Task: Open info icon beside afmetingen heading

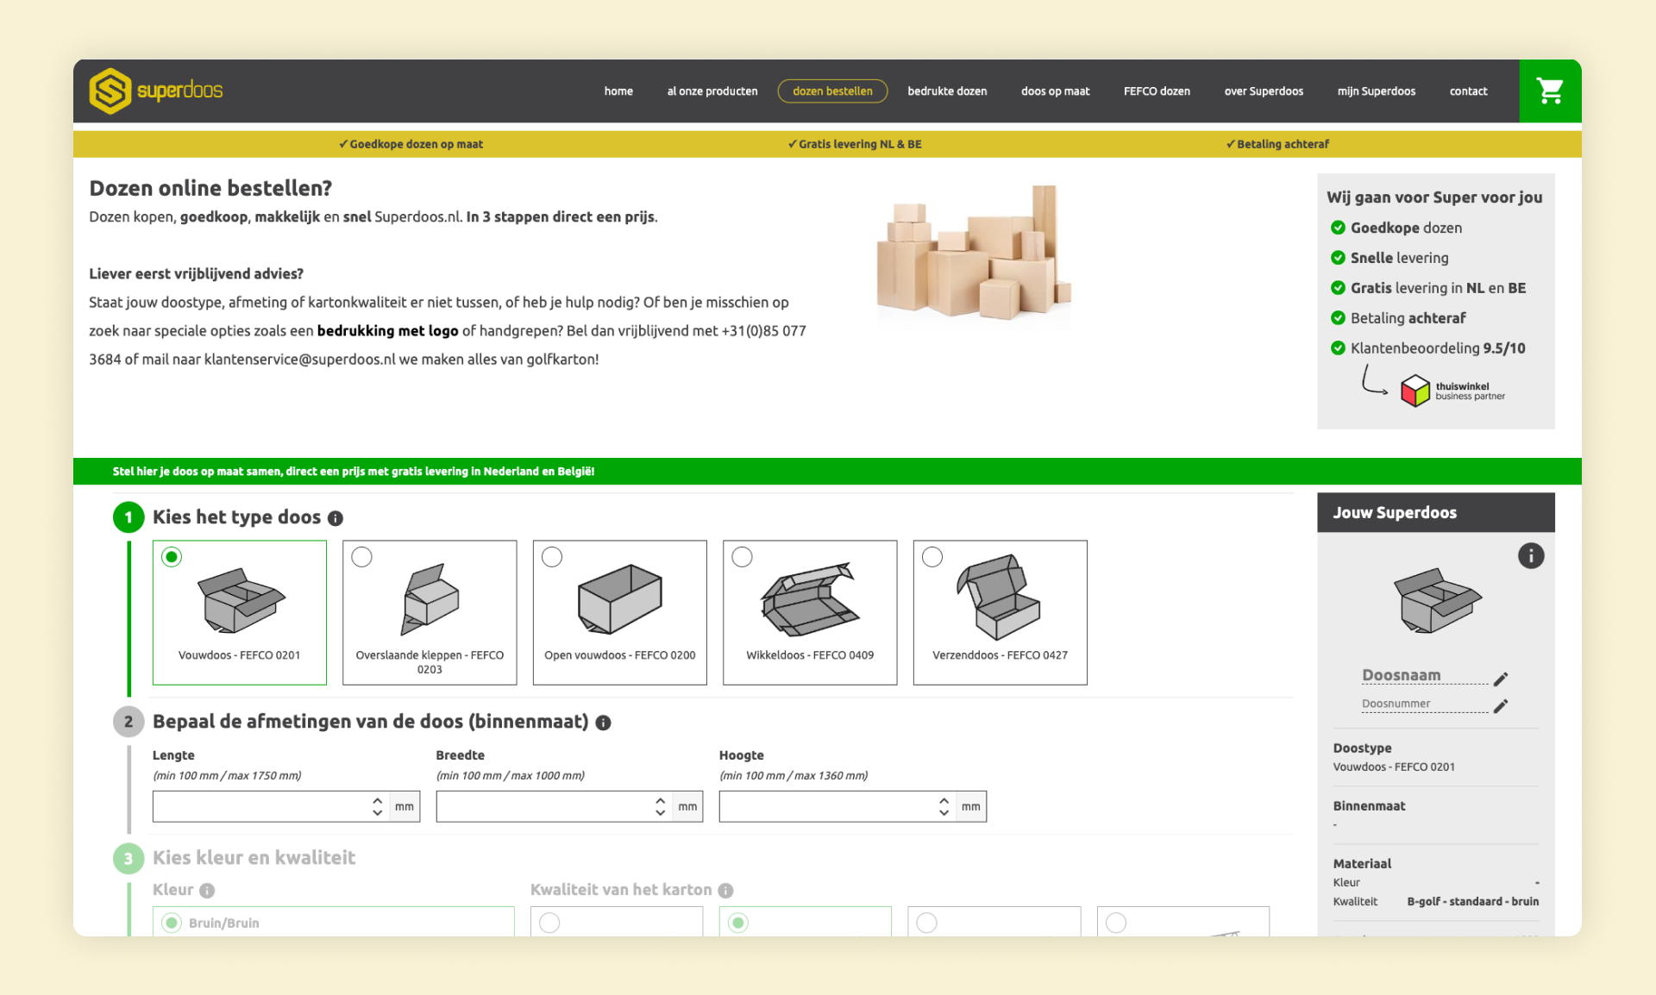Action: tap(603, 723)
